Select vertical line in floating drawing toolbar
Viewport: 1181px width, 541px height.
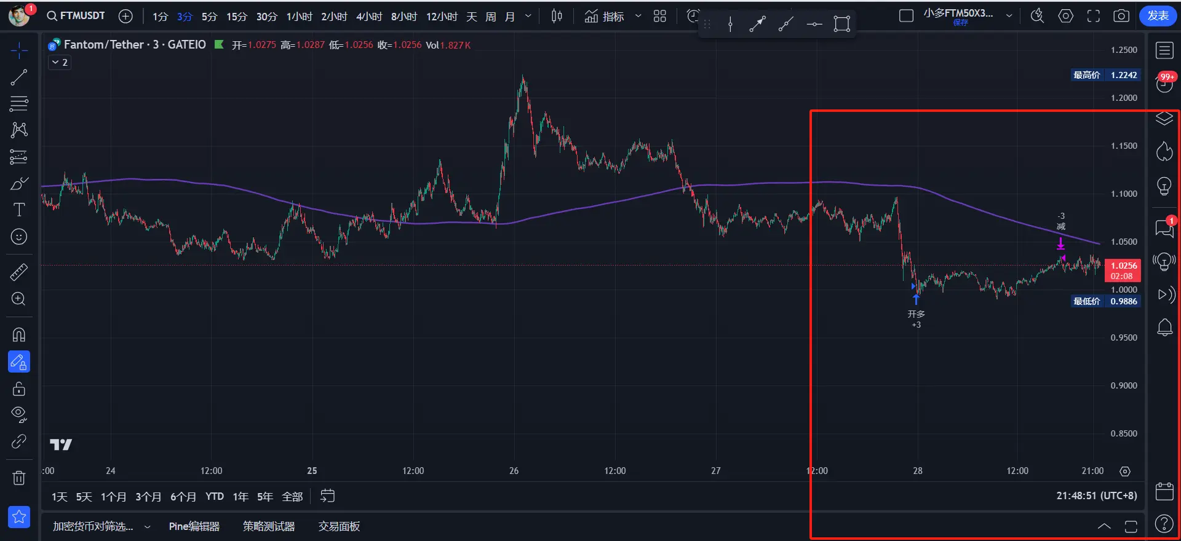(x=730, y=25)
